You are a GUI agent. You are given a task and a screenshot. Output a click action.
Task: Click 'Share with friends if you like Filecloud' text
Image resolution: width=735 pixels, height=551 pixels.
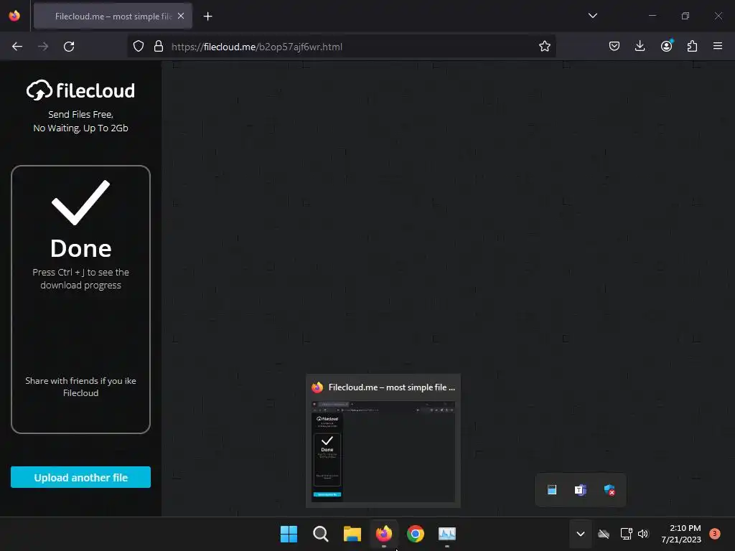(80, 387)
